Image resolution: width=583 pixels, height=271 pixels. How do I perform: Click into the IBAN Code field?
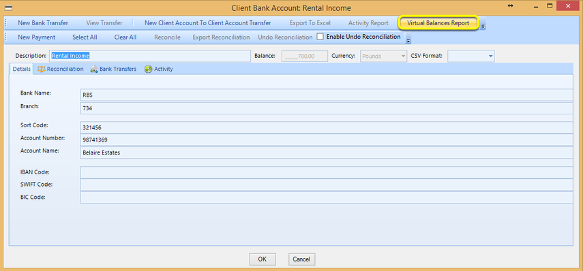pos(326,172)
